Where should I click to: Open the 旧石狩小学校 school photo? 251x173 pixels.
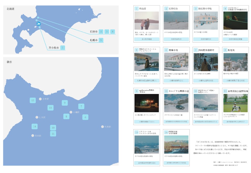coord(206,21)
